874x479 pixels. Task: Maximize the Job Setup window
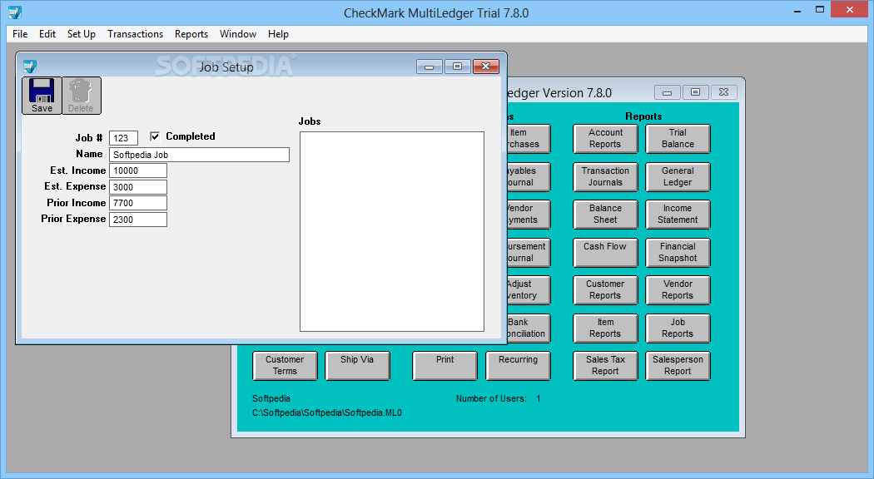[x=457, y=67]
